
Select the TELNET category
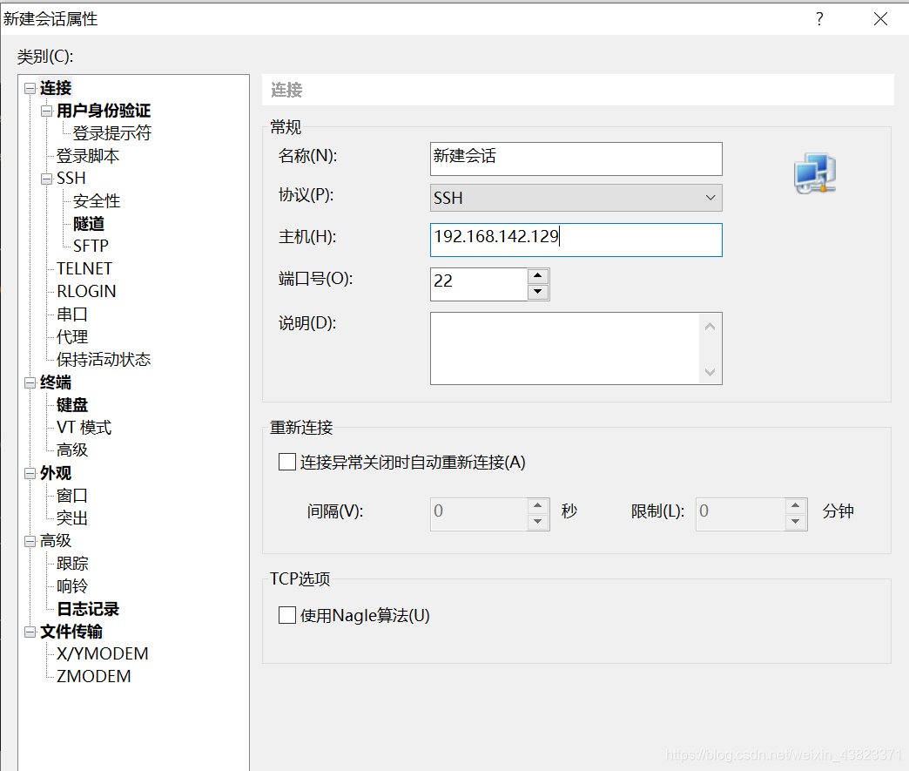(x=84, y=268)
